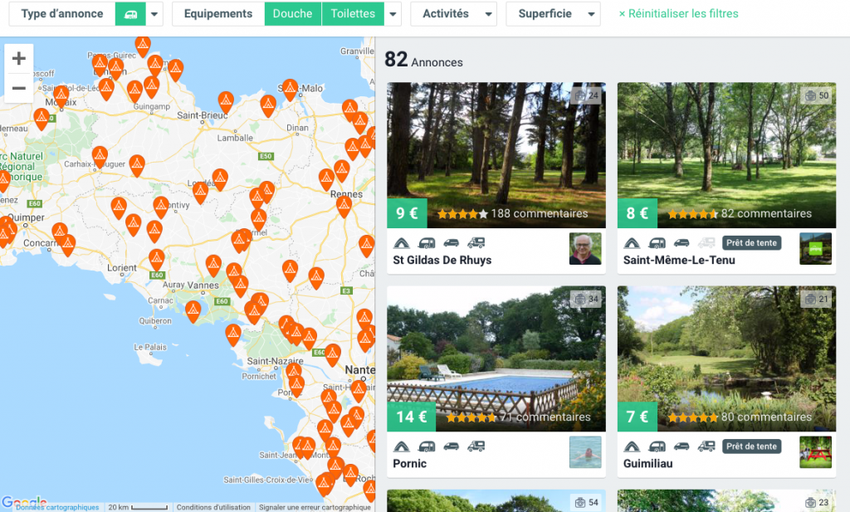
Task: Zoom in on the map
Action: 19,59
